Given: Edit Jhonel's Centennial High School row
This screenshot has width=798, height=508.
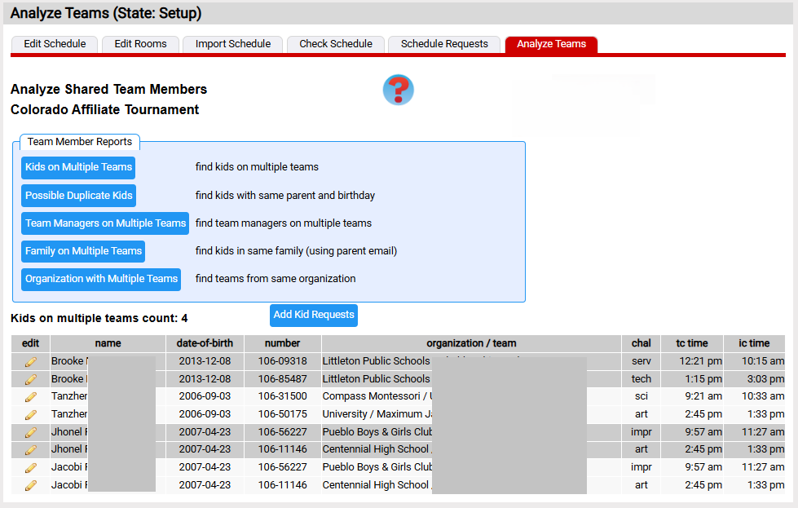Looking at the screenshot, I should click(x=31, y=450).
